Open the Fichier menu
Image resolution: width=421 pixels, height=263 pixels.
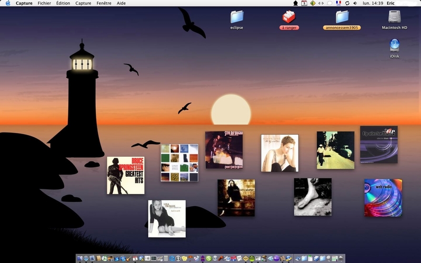pyautogui.click(x=44, y=3)
